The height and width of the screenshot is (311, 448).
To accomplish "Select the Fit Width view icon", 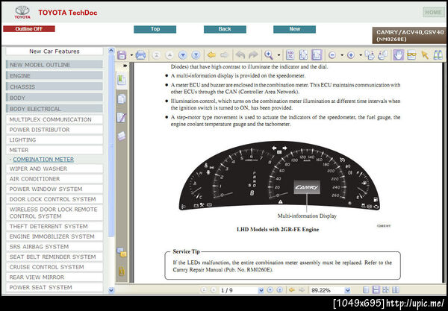I will [x=317, y=54].
